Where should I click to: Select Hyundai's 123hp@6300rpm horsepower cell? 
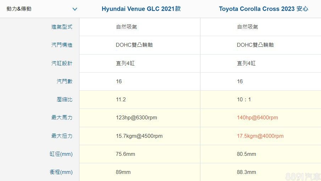click(x=136, y=118)
